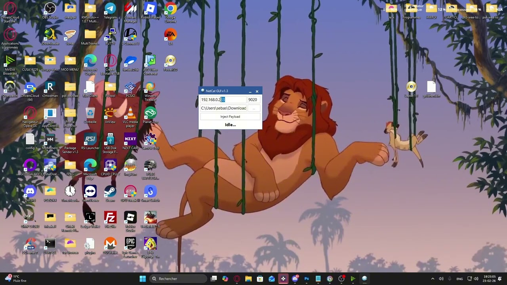Viewport: 507px width, 285px height.
Task: Select the Lapse-111 disc icon on desktop
Action: [x=411, y=89]
